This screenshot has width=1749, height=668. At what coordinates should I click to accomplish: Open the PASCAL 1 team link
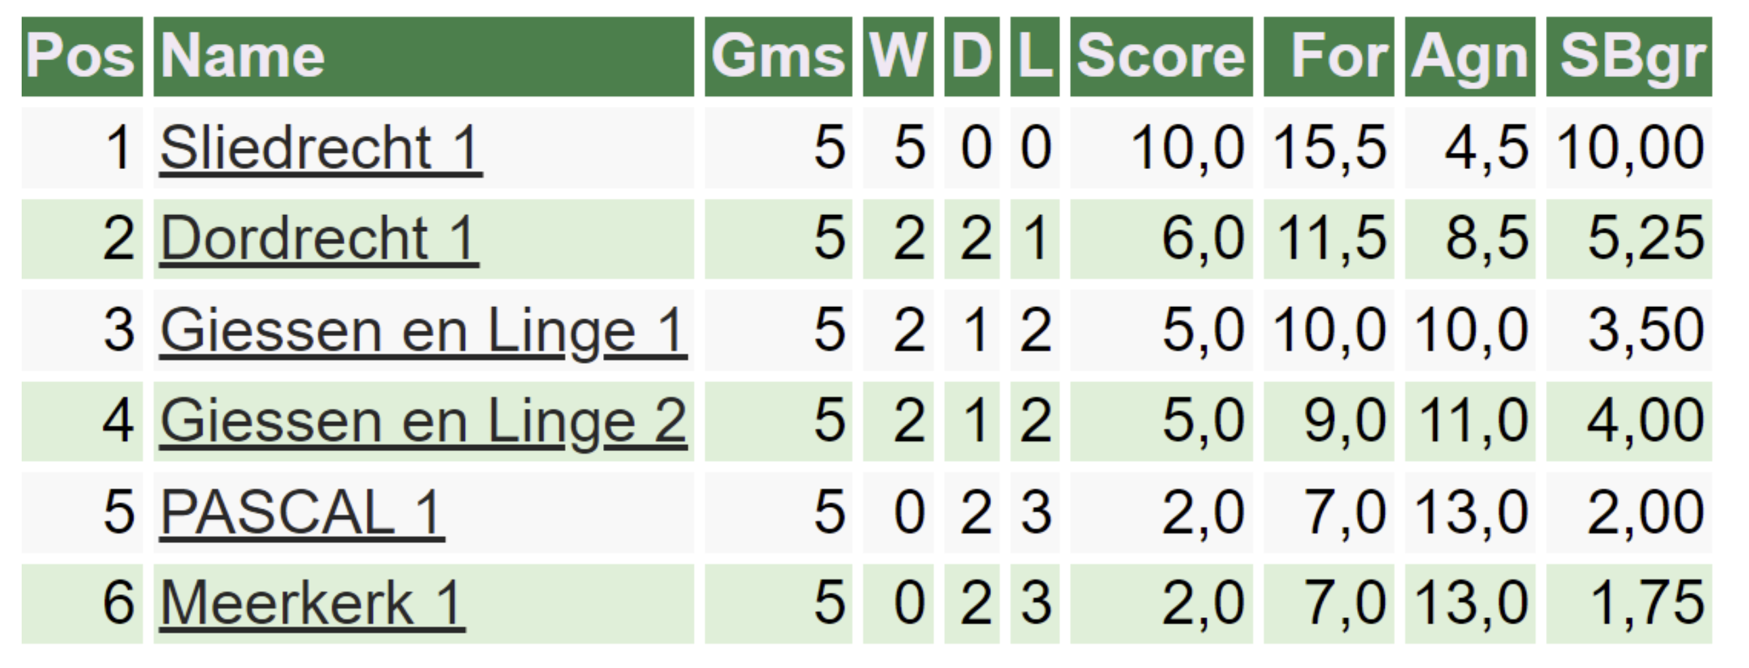[302, 512]
